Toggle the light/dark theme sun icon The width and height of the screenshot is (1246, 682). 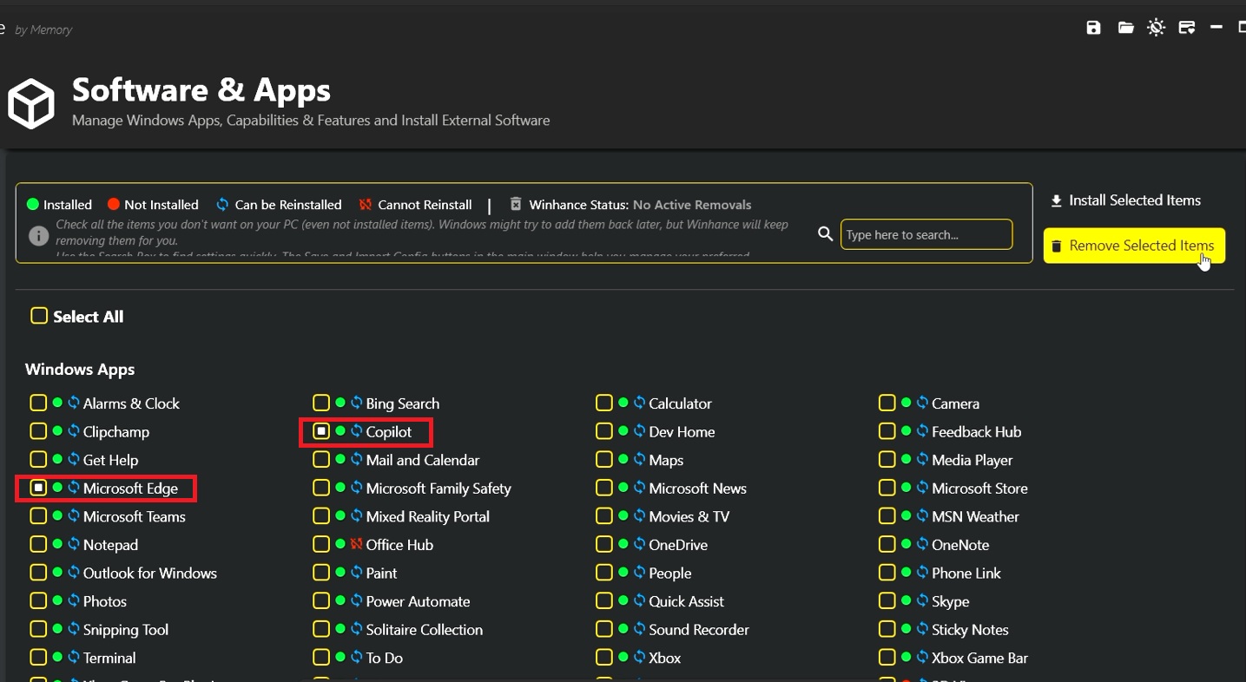[1156, 28]
